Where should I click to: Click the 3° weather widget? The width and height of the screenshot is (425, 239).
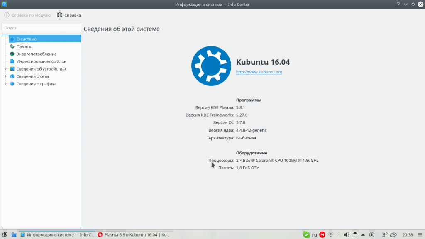click(389, 235)
